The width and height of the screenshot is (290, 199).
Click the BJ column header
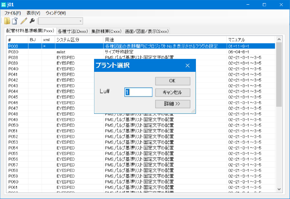(35, 40)
